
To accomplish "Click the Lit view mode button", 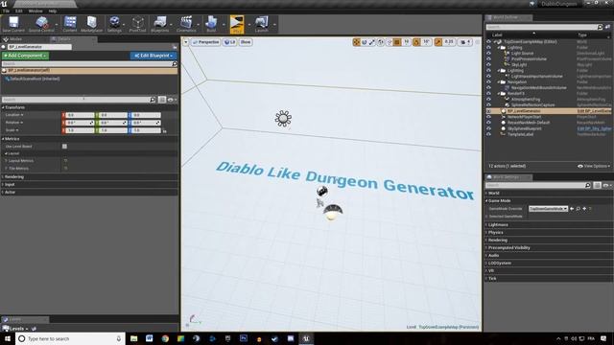I will (230, 42).
